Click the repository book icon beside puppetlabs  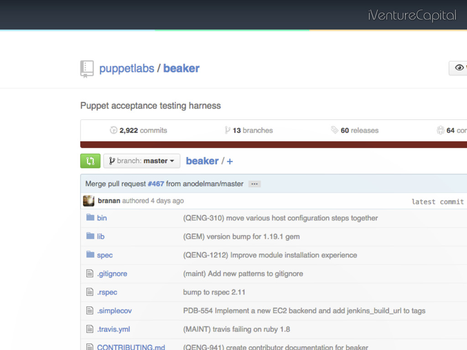[x=87, y=69]
